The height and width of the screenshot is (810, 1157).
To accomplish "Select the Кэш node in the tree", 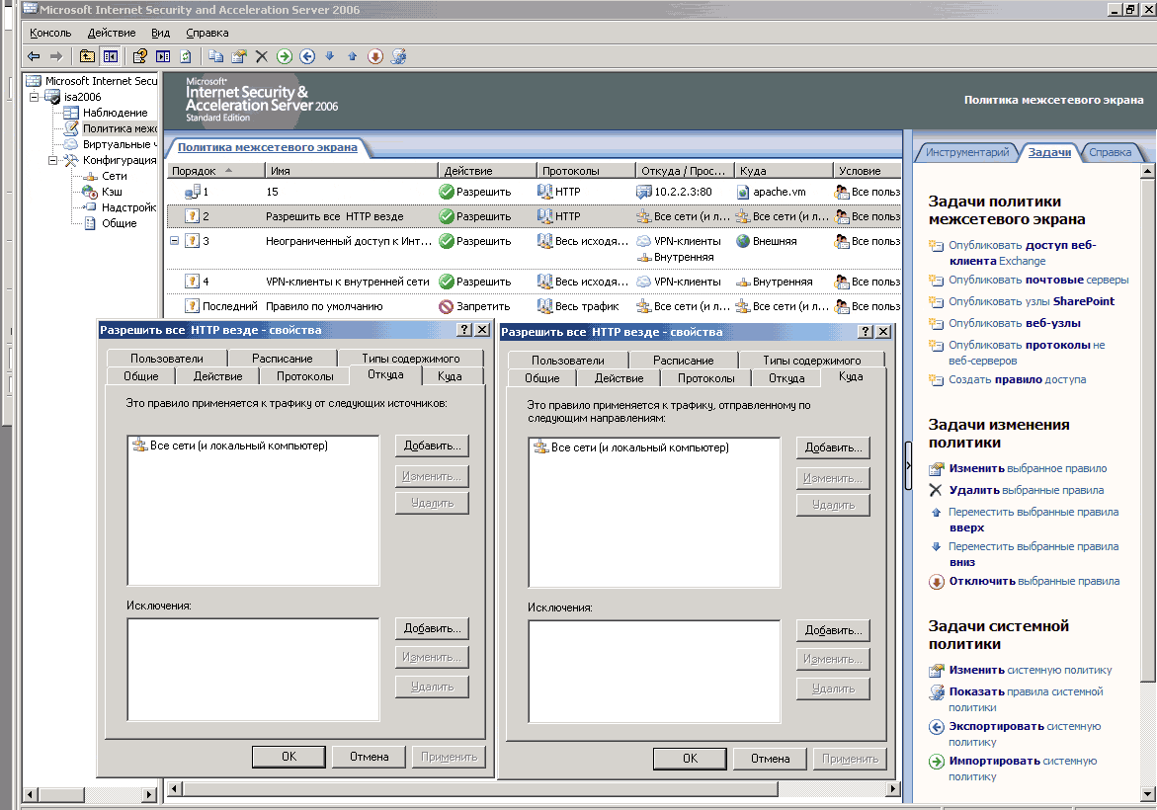I will pos(111,192).
